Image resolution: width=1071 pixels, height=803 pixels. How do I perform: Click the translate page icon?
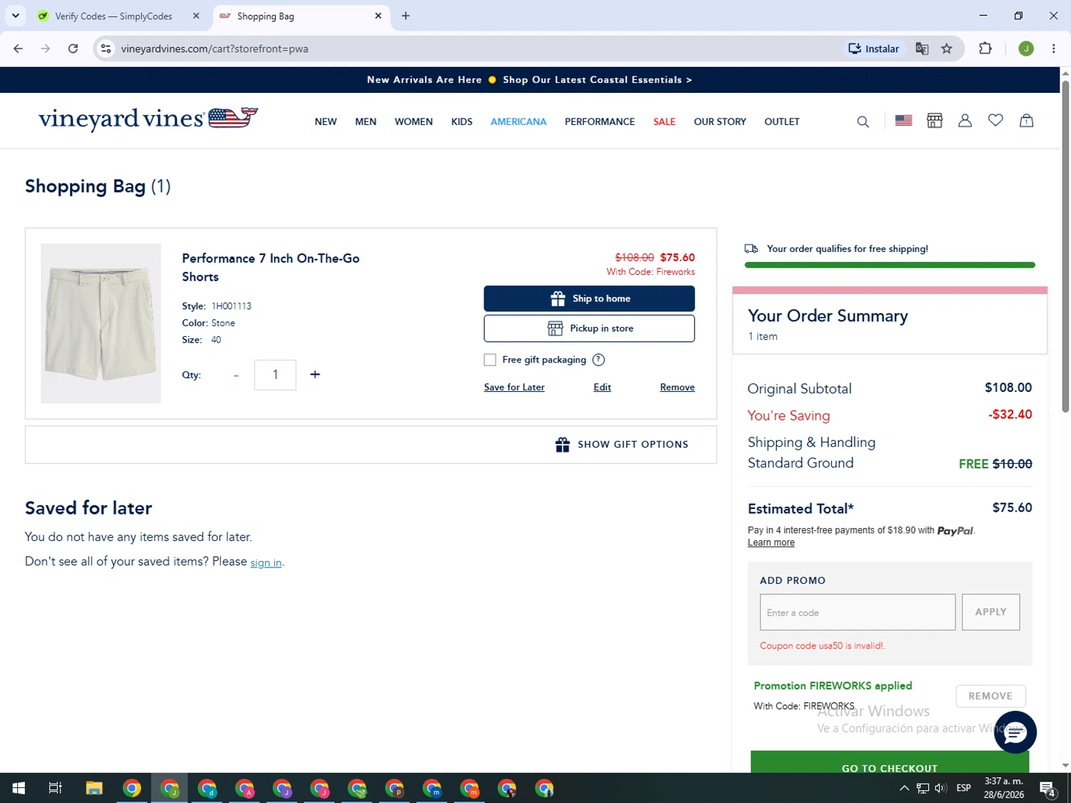click(922, 49)
